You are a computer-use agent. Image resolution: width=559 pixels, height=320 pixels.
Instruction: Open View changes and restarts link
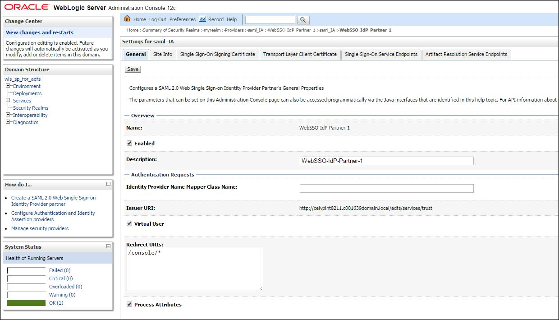click(40, 32)
